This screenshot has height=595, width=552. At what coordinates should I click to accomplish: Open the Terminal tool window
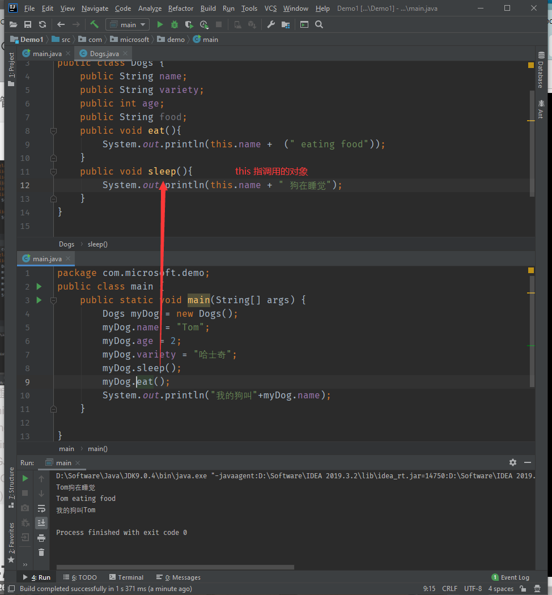126,577
